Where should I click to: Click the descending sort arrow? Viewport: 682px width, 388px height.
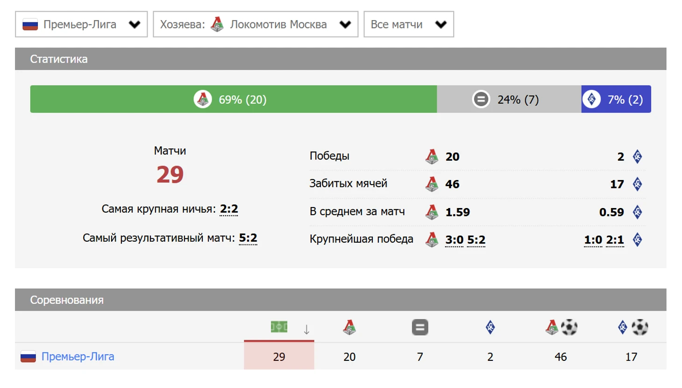click(x=306, y=330)
